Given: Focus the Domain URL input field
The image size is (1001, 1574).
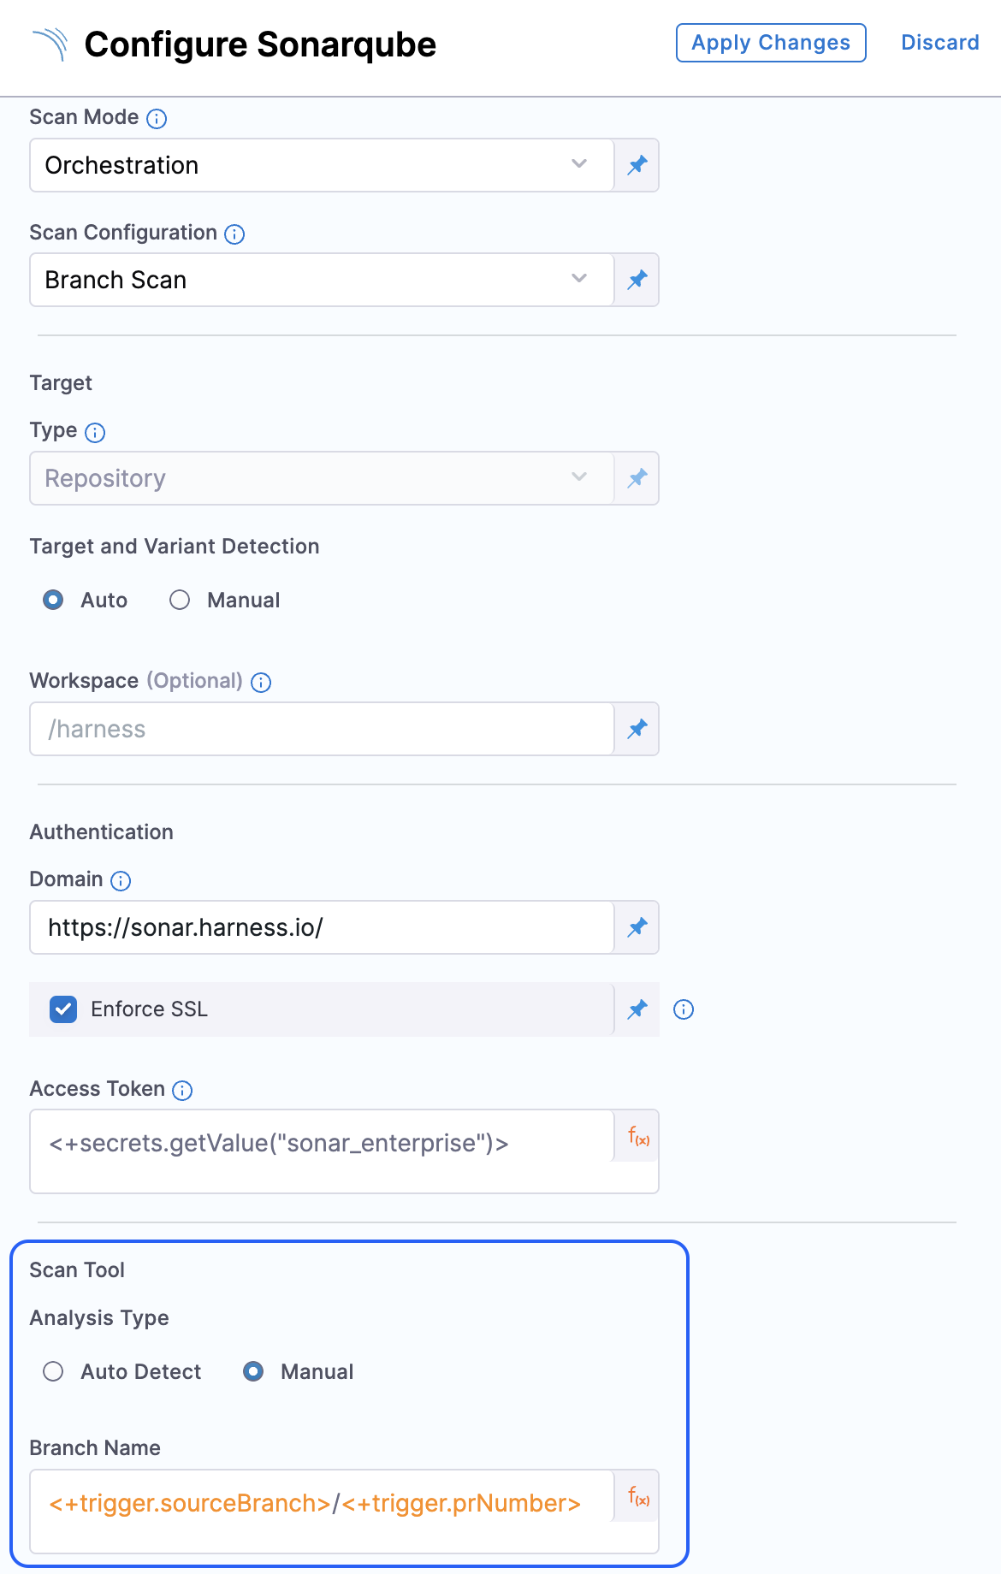Looking at the screenshot, I should click(x=322, y=927).
